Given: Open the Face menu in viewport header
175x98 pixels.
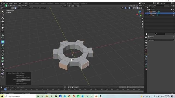Looking at the screenshot, I should point(41,8).
